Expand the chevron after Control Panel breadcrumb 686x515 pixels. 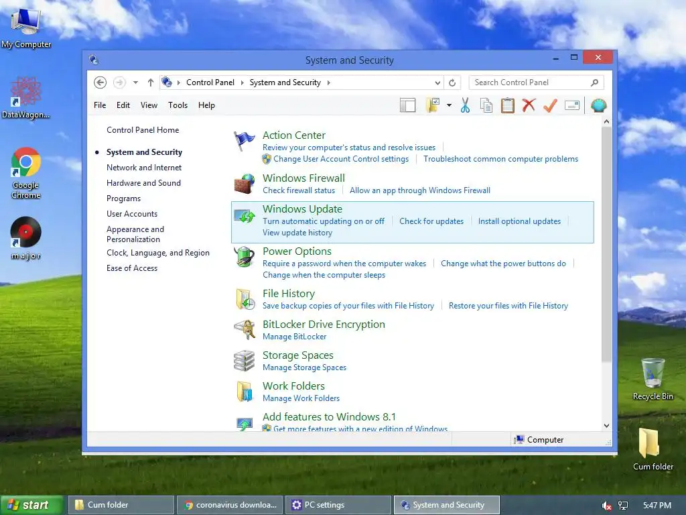tap(243, 82)
